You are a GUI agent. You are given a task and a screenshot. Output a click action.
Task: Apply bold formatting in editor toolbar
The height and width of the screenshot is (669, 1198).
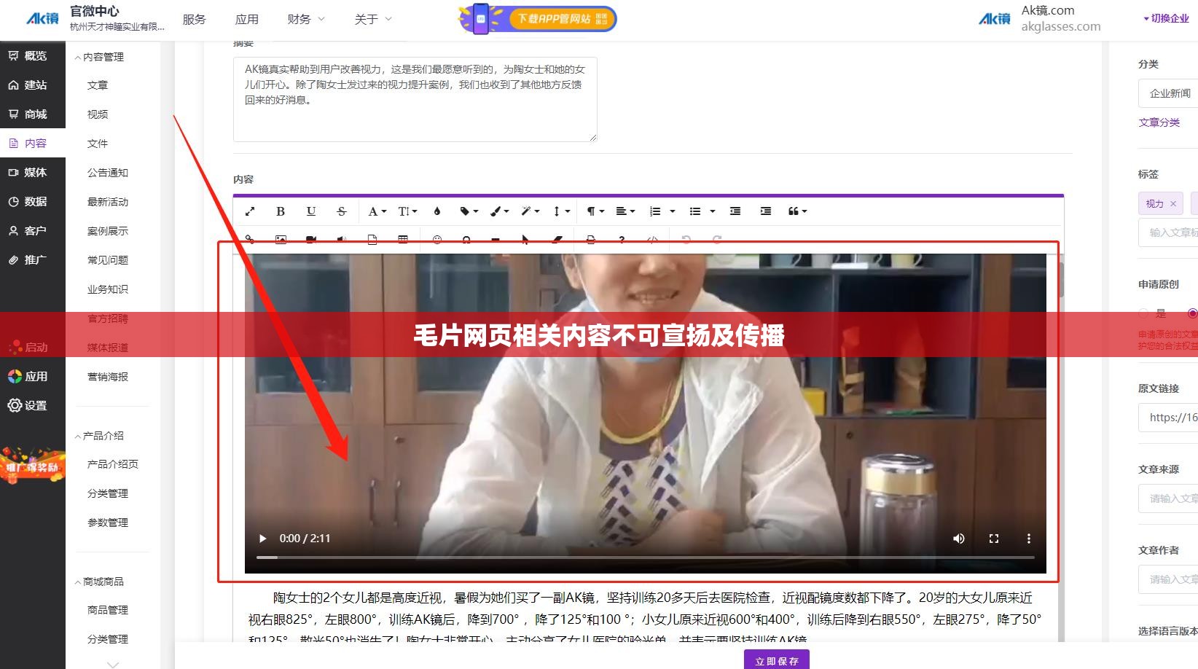[x=281, y=211]
